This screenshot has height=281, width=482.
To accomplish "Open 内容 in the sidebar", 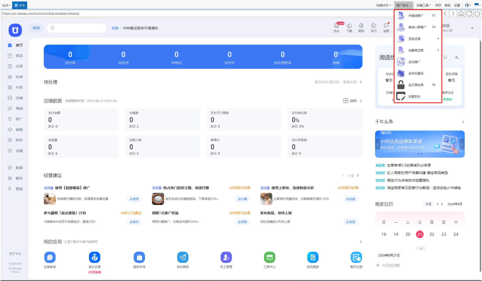I will [x=15, y=87].
